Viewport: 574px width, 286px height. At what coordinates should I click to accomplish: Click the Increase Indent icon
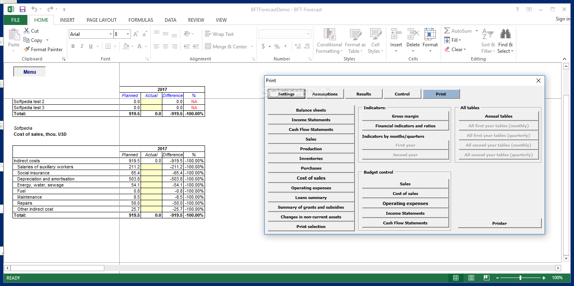[x=196, y=46]
